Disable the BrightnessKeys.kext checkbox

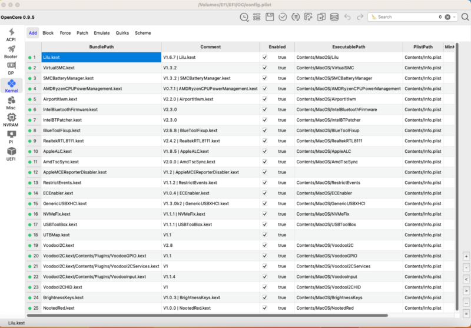[264, 297]
